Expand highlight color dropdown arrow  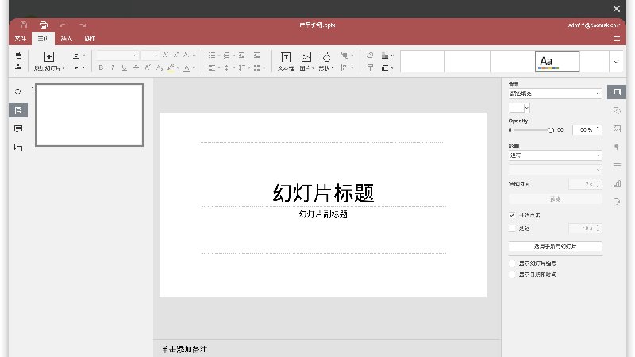click(x=178, y=68)
